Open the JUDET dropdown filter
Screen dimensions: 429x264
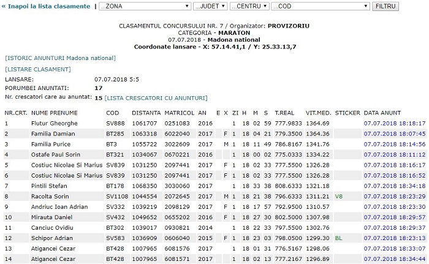pyautogui.click(x=210, y=6)
